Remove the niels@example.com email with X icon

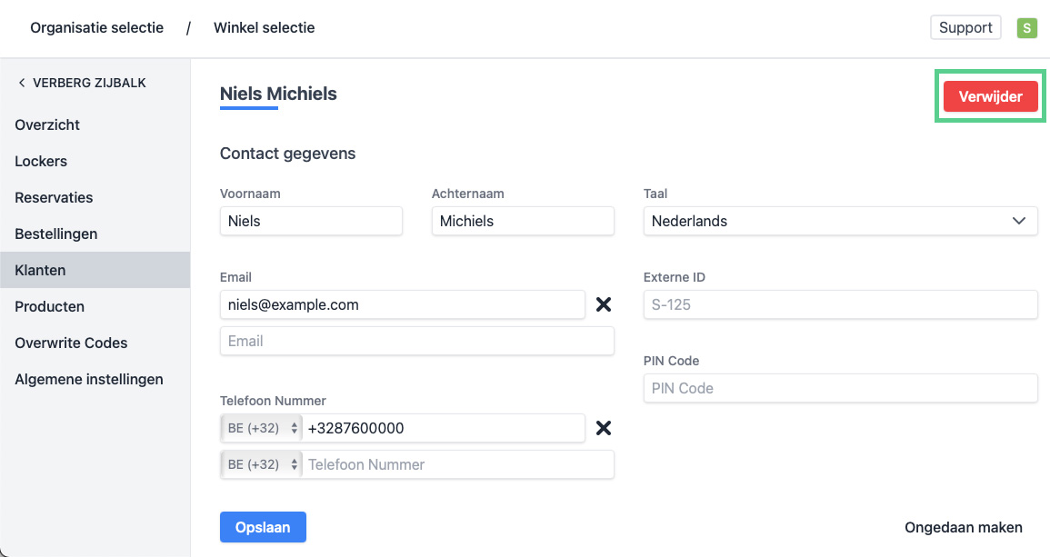(x=603, y=304)
